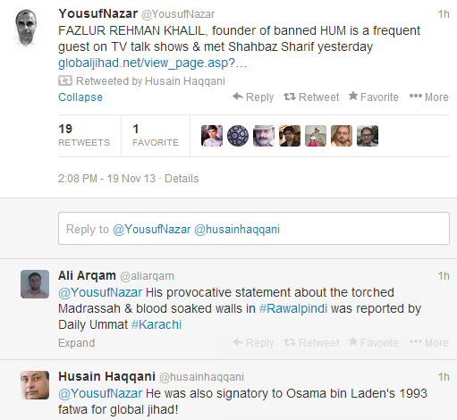View the 1 favorite list

coord(156,136)
